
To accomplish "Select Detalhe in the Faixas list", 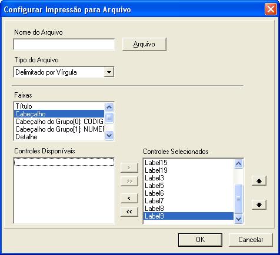I will (59, 137).
